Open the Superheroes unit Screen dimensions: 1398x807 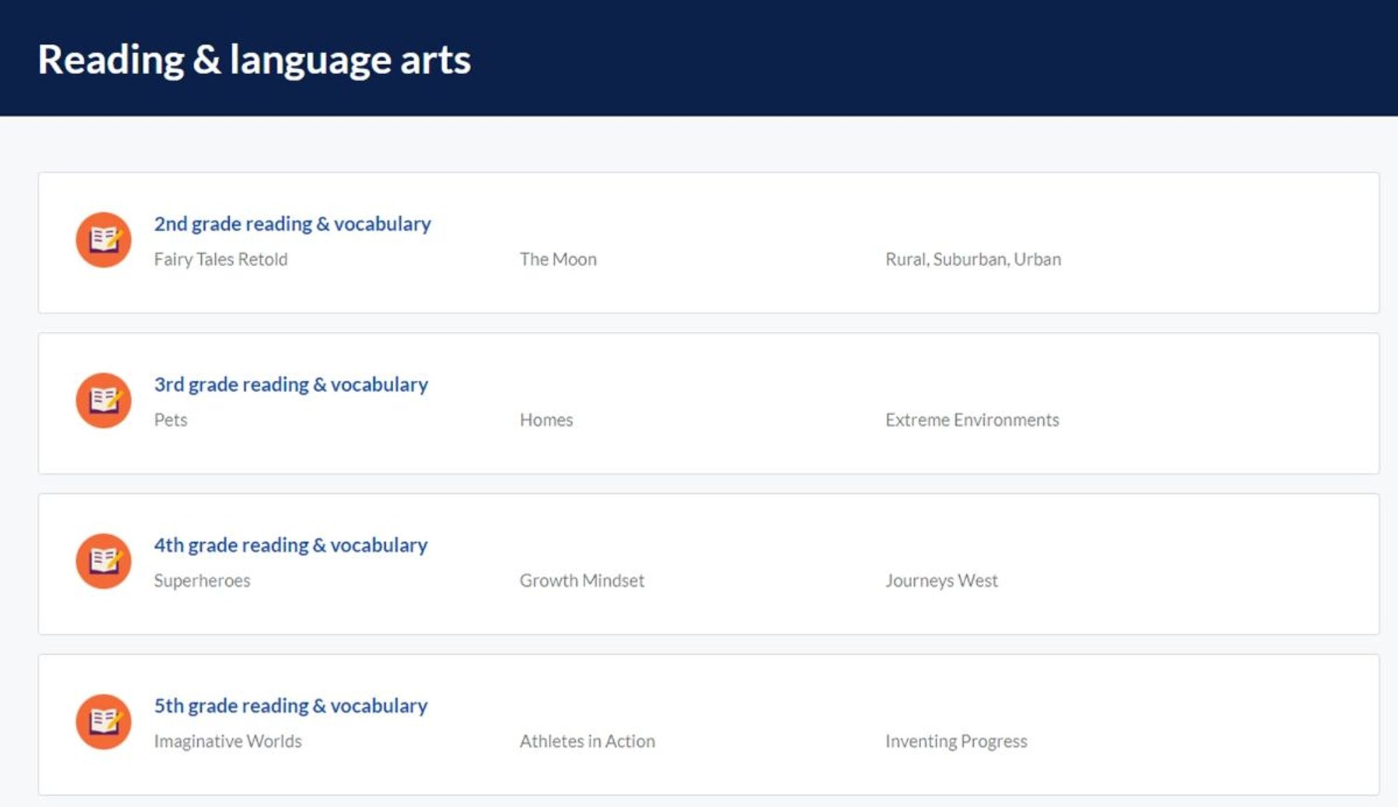click(202, 581)
